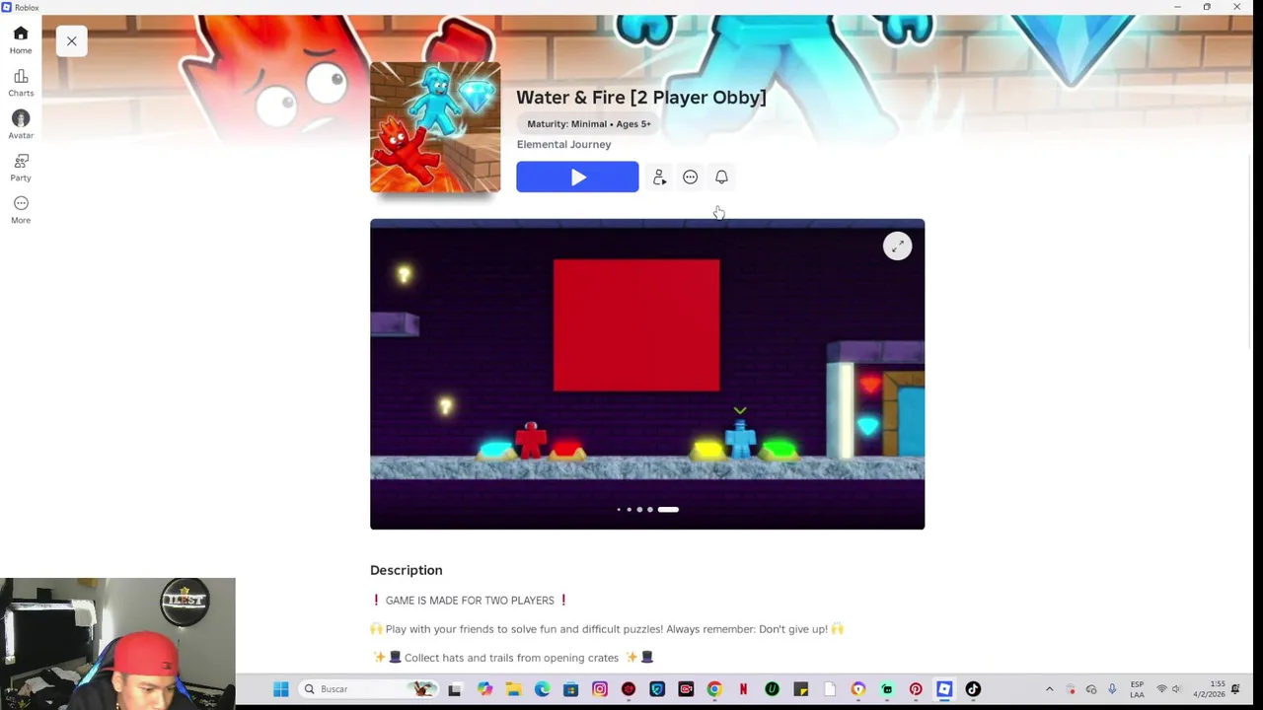Image resolution: width=1263 pixels, height=710 pixels.
Task: Click 'GAME IS MADE FOR TWO PLAYERS' text
Action: pyautogui.click(x=470, y=601)
